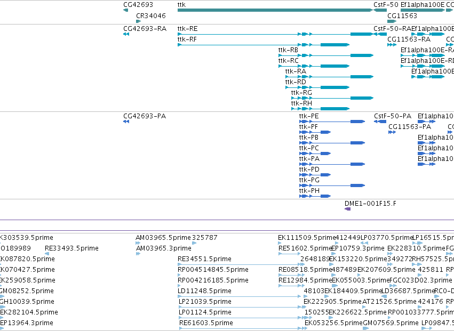The width and height of the screenshot is (454, 331).
Task: Click the ttk-RF transcript label
Action: tap(187, 39)
